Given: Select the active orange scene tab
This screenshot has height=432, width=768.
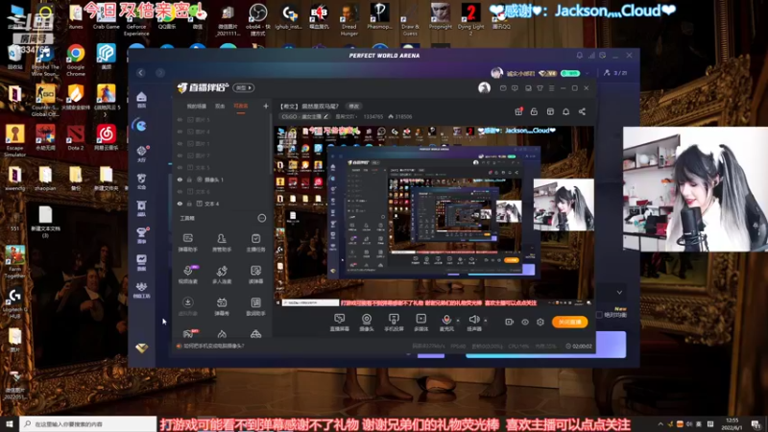Looking at the screenshot, I should point(241,106).
